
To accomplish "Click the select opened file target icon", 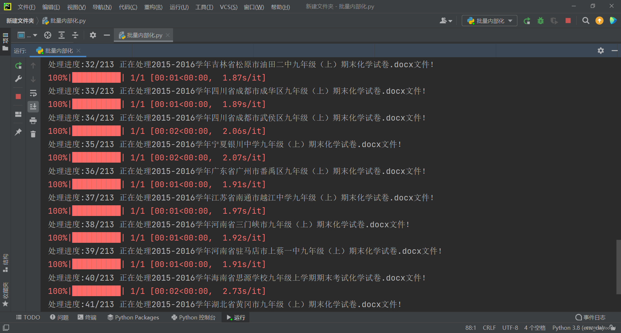I will 48,35.
